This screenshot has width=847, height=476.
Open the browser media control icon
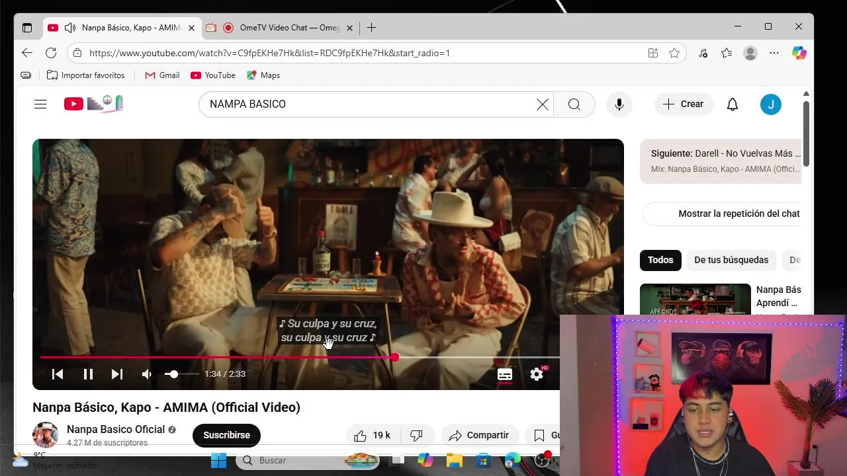tap(703, 53)
